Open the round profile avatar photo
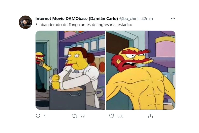The height and width of the screenshot is (133, 199). pyautogui.click(x=25, y=22)
